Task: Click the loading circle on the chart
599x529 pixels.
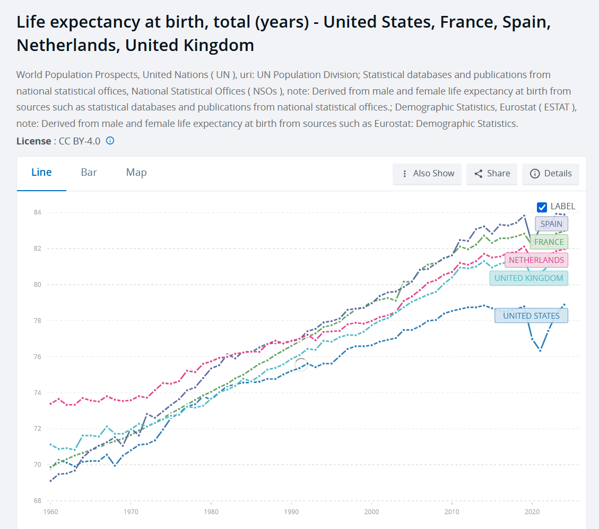Action: [x=301, y=364]
